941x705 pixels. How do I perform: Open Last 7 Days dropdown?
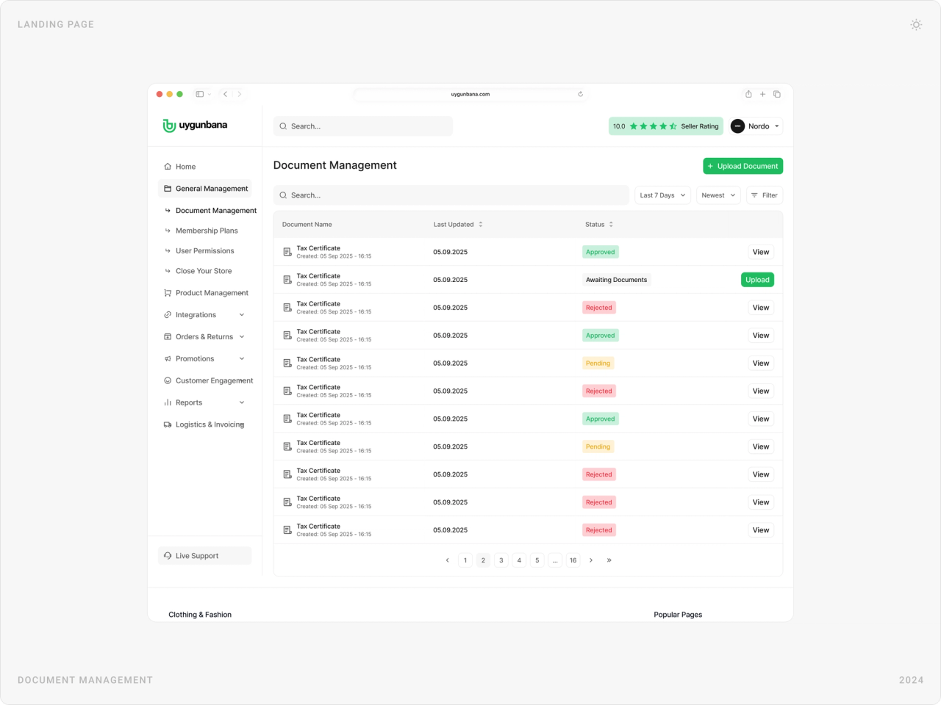[662, 195]
